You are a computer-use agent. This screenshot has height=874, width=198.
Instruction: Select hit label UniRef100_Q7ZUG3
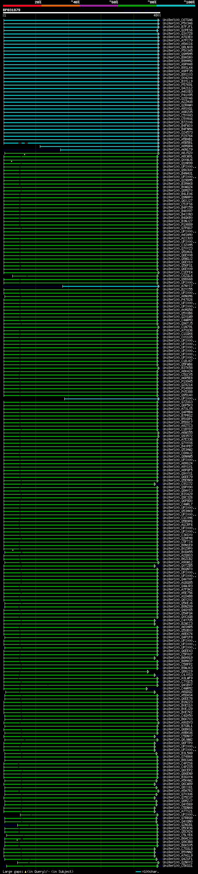pos(178,402)
